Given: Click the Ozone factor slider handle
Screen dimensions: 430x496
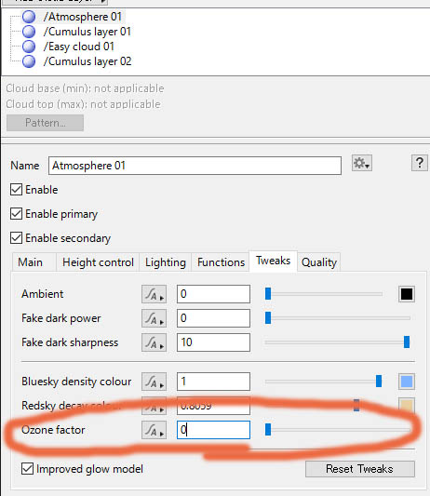Looking at the screenshot, I should (268, 430).
